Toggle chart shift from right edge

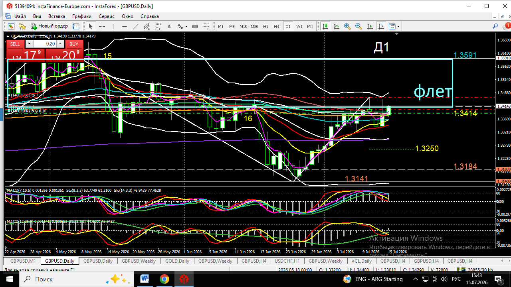(x=381, y=26)
